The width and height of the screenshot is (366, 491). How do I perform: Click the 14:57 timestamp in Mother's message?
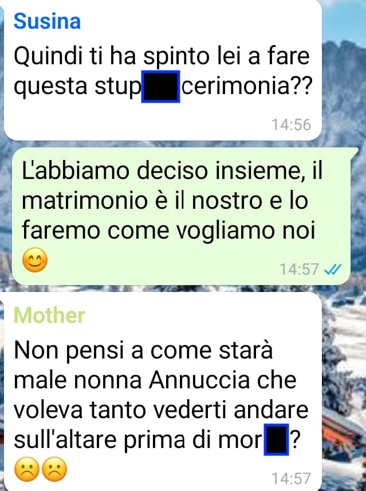coord(291,478)
